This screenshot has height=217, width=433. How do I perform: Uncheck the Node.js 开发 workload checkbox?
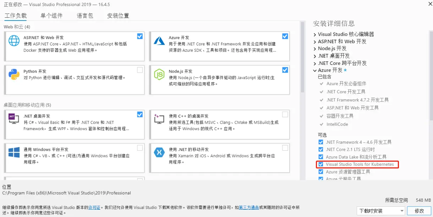(x=285, y=70)
